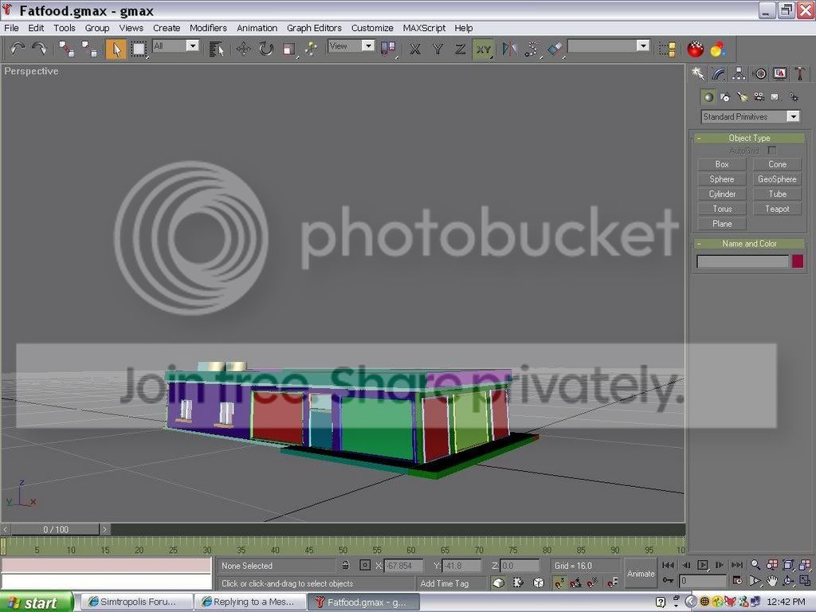Open the Utilities hammer panel tab
The width and height of the screenshot is (816, 612).
(x=800, y=74)
